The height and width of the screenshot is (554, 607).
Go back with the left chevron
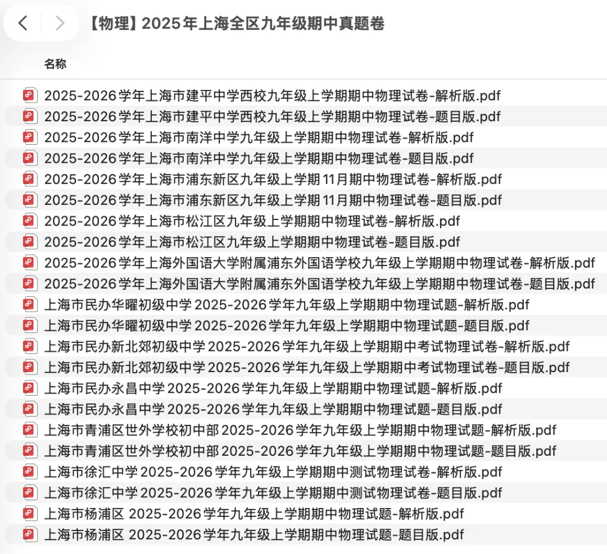pyautogui.click(x=23, y=23)
